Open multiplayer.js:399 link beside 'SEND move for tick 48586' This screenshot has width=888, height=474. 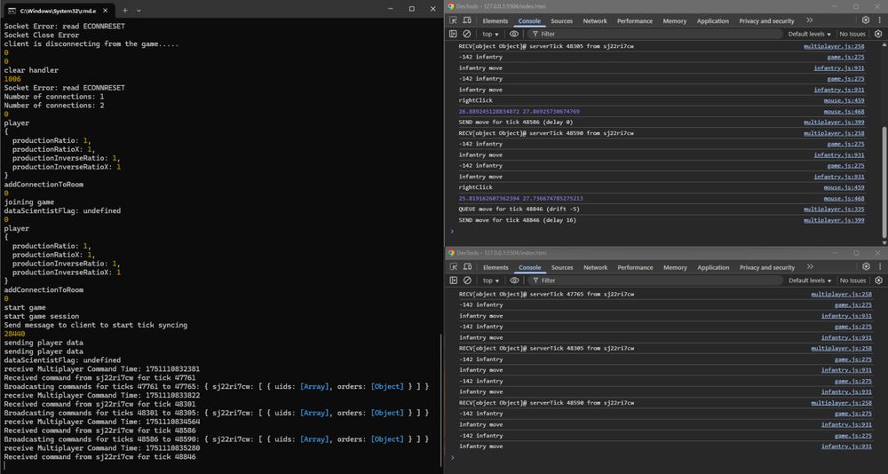coord(834,122)
